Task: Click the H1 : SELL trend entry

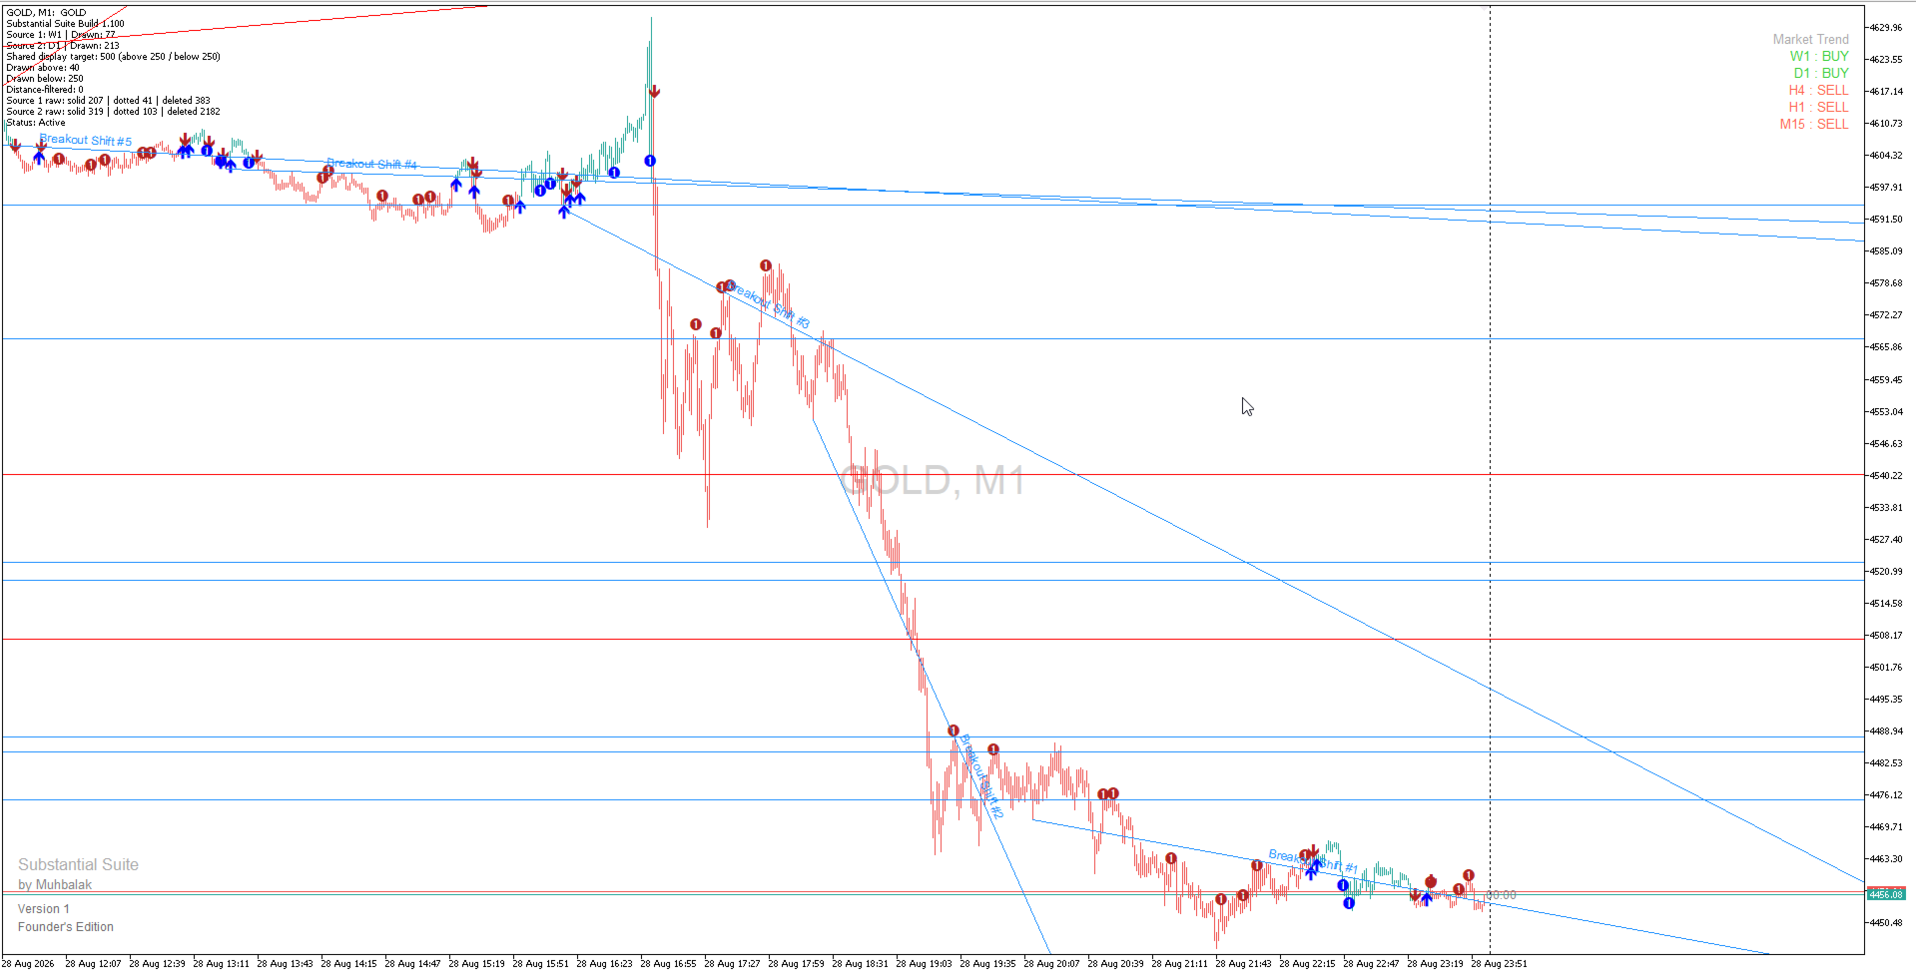Action: (x=1819, y=107)
